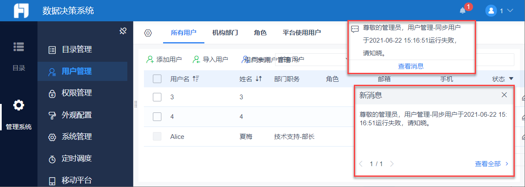Click the 数据决策系统 title text
The height and width of the screenshot is (187, 525).
click(68, 11)
